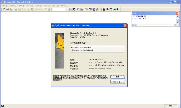Click the command window scroll down arrow
This screenshot has width=181, height=108.
pos(178,22)
